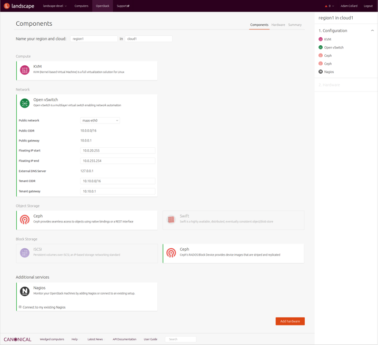Open the Help footer link
378x345 pixels.
click(74, 339)
